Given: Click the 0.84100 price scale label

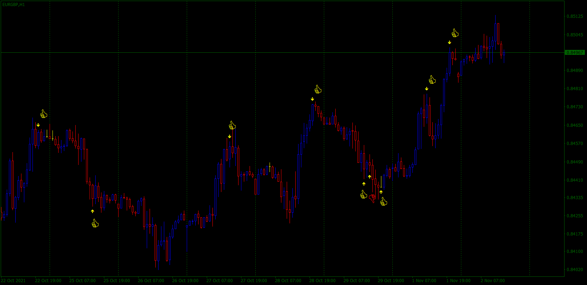Looking at the screenshot, I should tap(575, 252).
